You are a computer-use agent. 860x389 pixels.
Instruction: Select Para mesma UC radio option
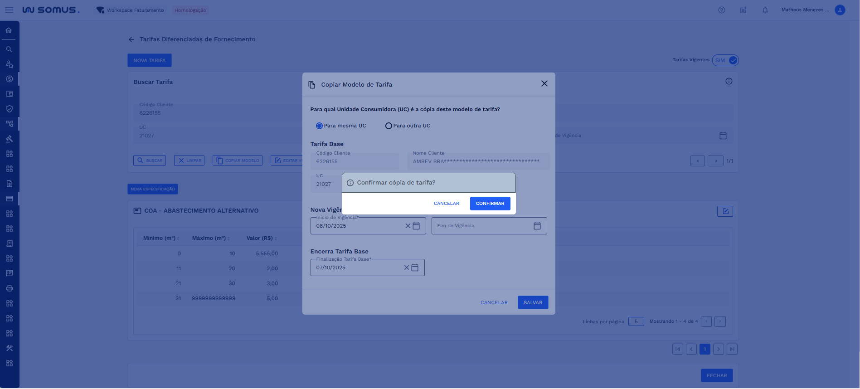pyautogui.click(x=319, y=126)
